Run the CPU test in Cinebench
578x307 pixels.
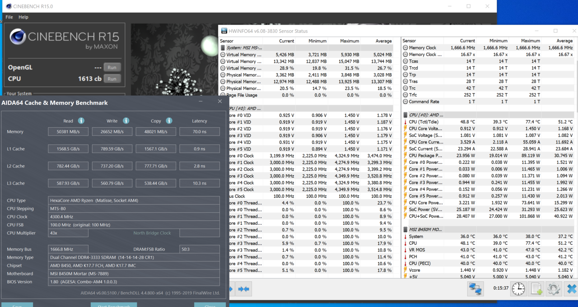point(112,79)
